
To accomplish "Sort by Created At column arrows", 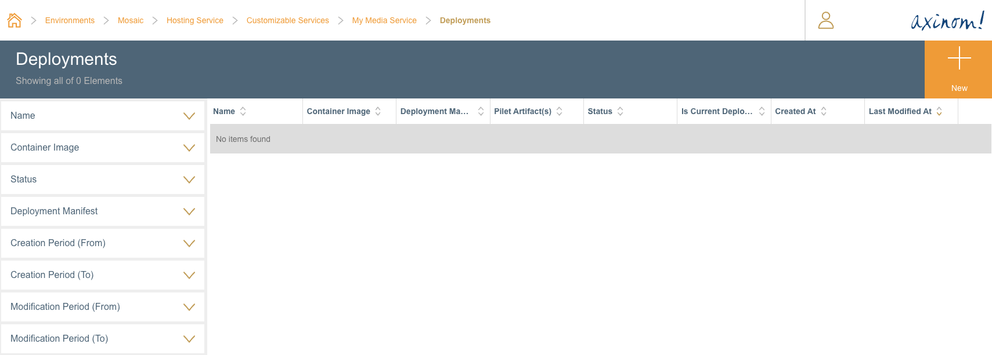I will (824, 111).
